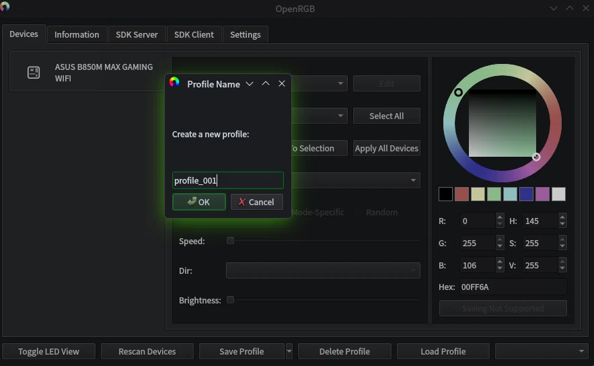This screenshot has width=594, height=366.
Task: Click the Edit button beside zone dropdown
Action: click(386, 83)
